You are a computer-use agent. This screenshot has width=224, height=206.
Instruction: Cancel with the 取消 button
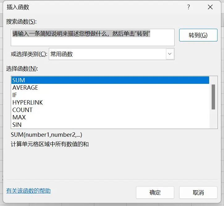pos(198,193)
